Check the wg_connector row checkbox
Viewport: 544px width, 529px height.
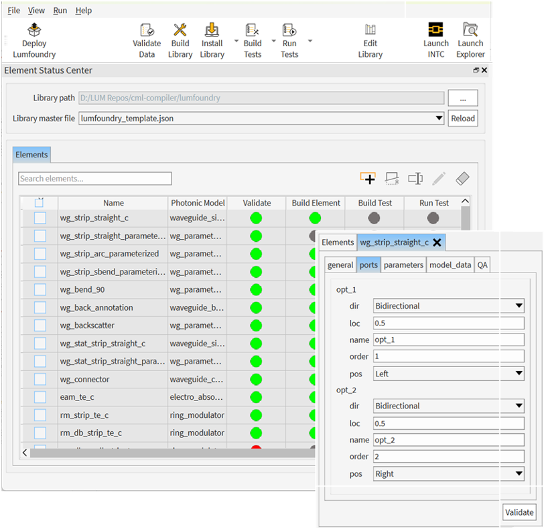40,379
